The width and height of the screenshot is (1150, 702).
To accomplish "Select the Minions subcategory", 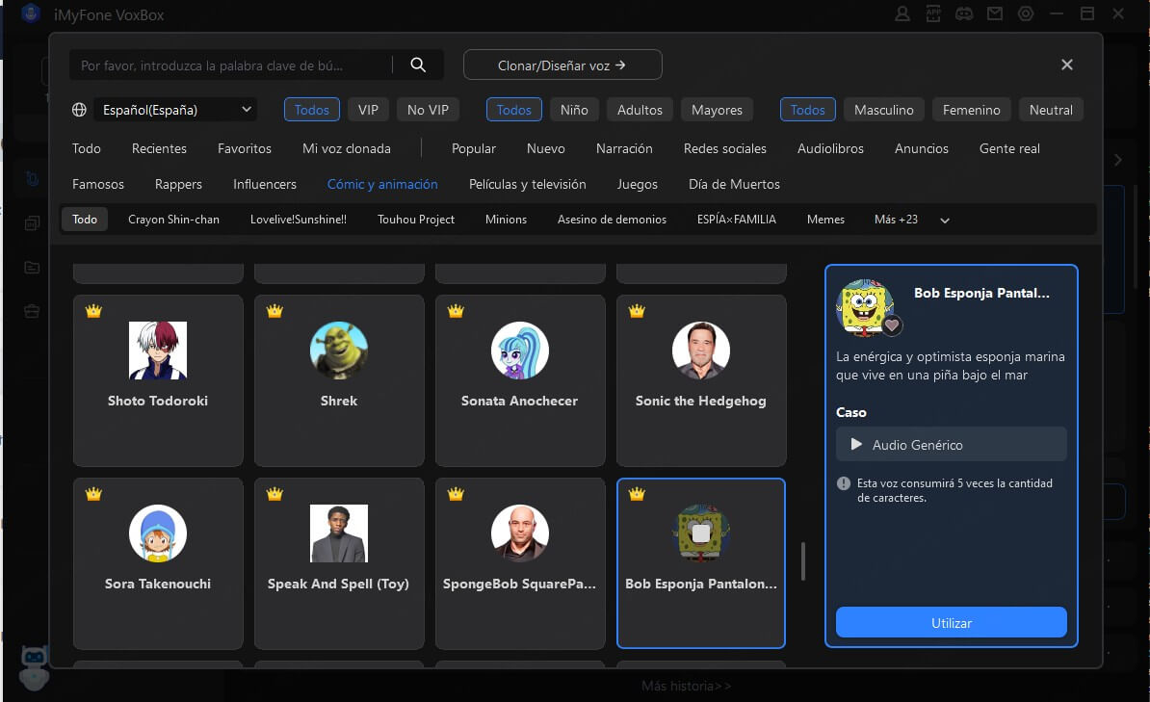I will click(506, 220).
